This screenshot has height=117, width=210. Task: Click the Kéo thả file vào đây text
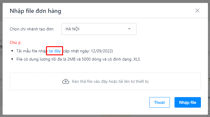(110, 81)
